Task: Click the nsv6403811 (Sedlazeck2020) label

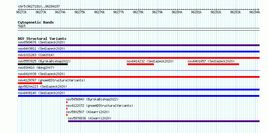Action: click(42, 49)
